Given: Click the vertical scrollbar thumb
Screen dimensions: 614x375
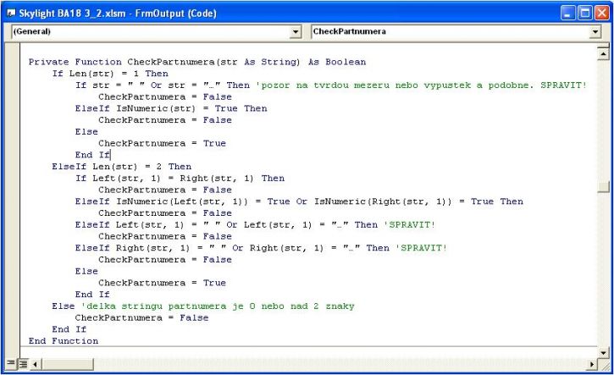Looking at the screenshot, I should 603,188.
